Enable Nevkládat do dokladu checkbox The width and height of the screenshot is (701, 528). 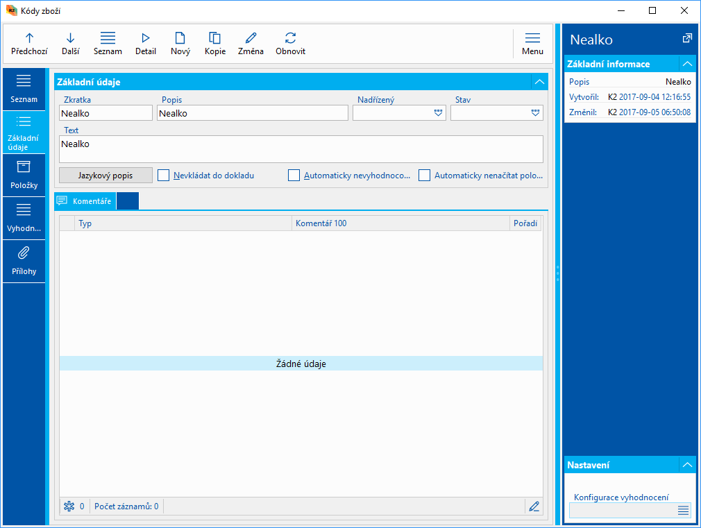164,176
